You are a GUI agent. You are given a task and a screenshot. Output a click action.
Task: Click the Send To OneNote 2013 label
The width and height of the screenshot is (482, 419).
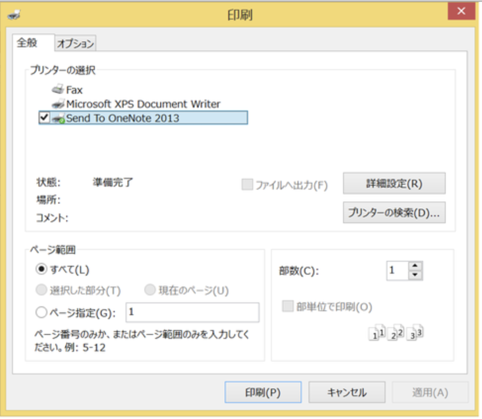pyautogui.click(x=123, y=118)
